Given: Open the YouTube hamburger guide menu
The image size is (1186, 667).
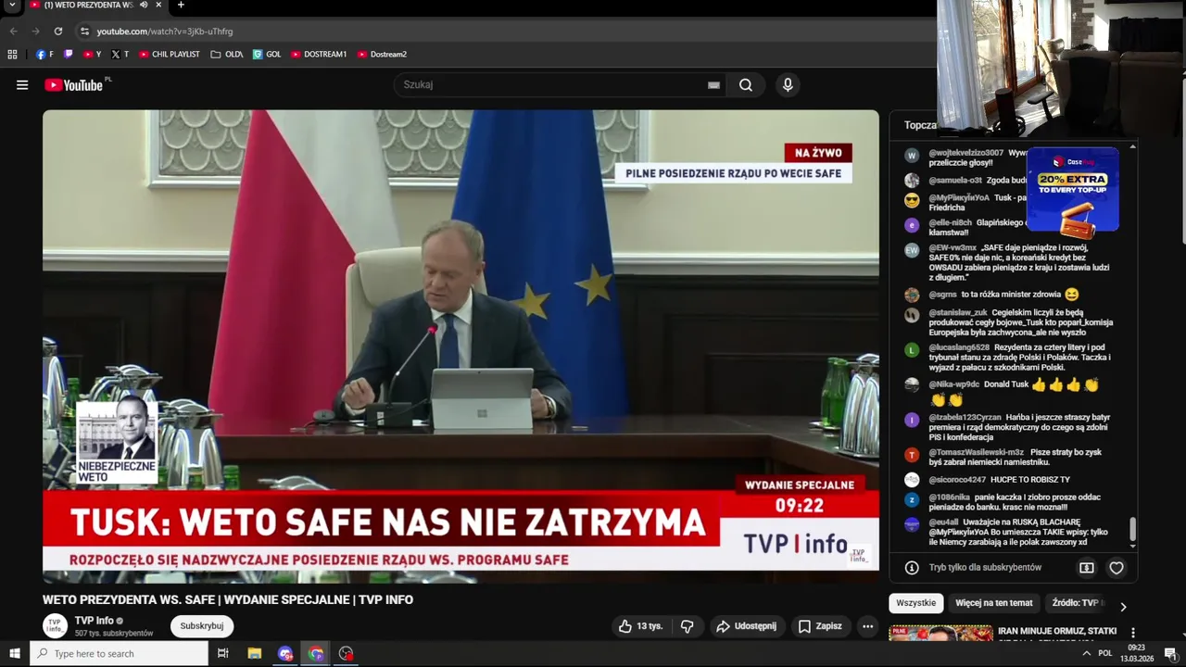Looking at the screenshot, I should pyautogui.click(x=22, y=85).
